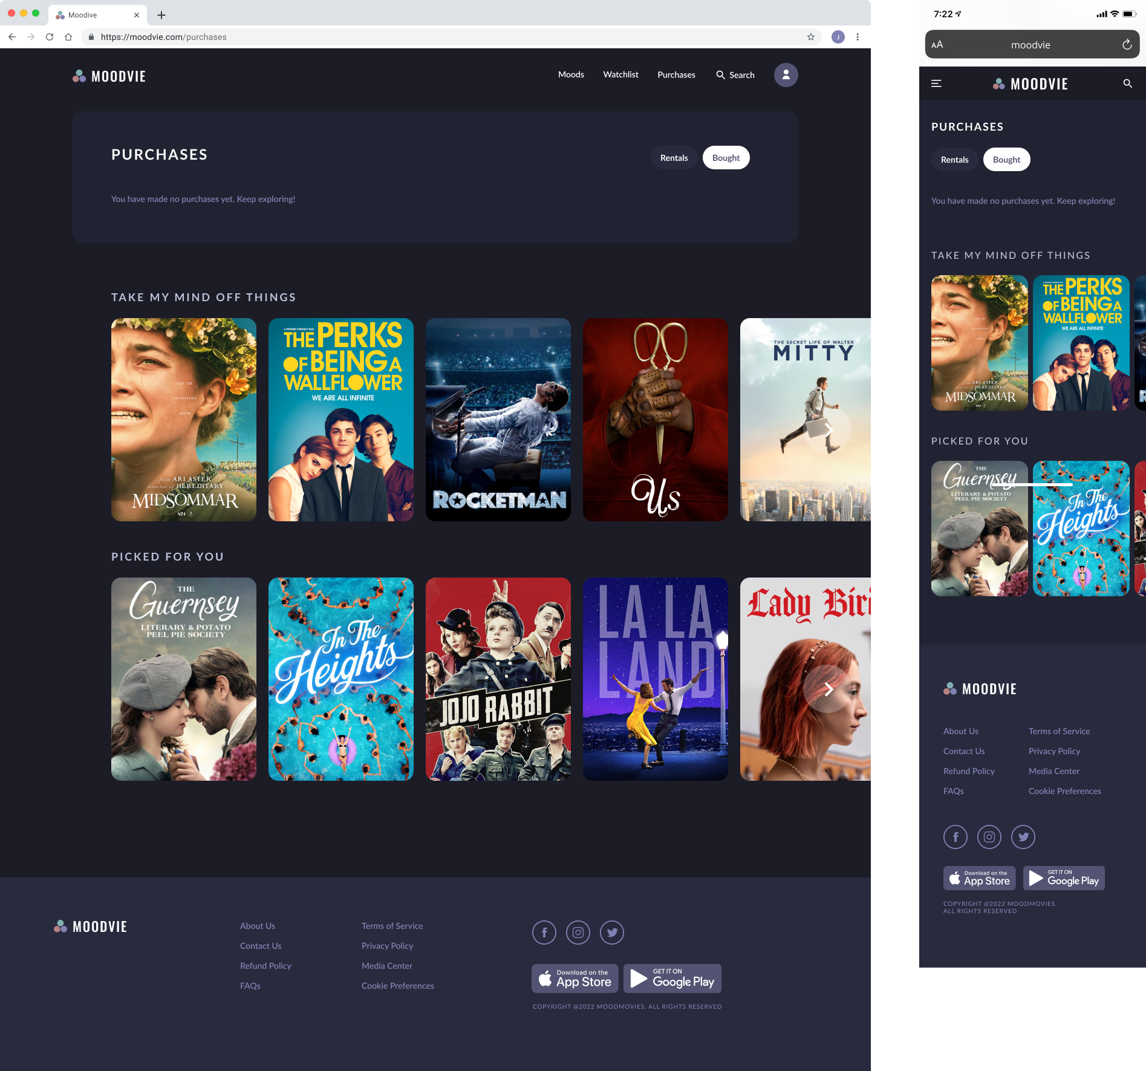Click App Store badge in desktop footer
The image size is (1146, 1071).
tap(575, 978)
